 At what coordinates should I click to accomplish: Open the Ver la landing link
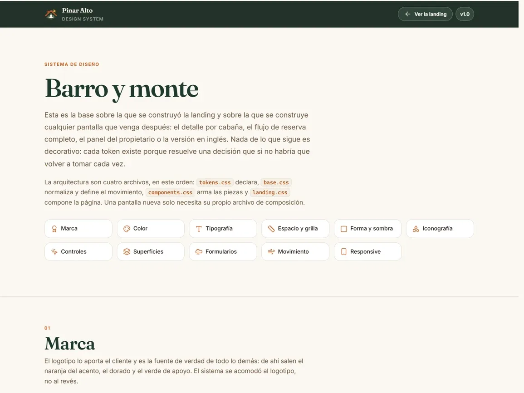click(425, 14)
